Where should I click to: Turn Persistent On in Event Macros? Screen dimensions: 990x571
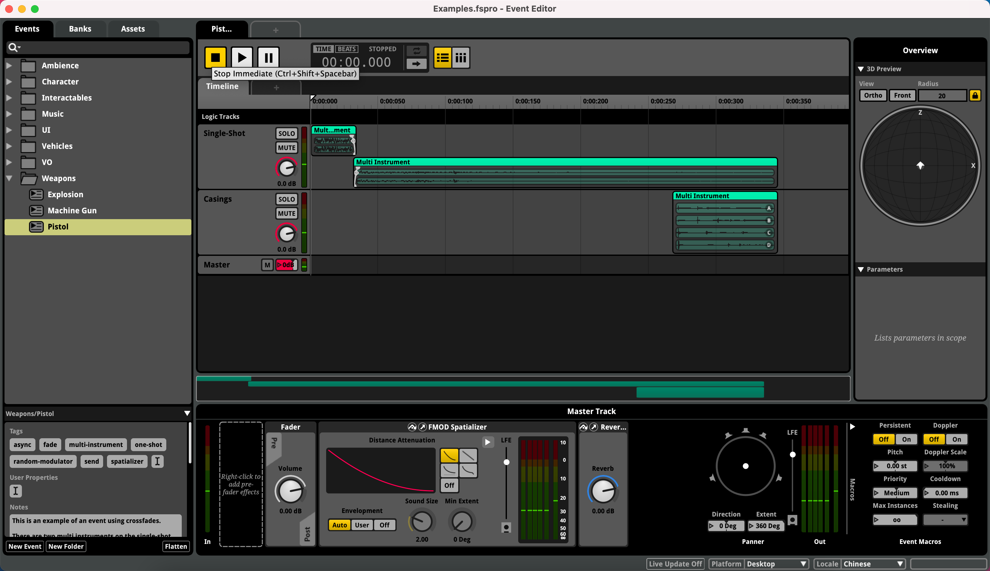pyautogui.click(x=906, y=439)
